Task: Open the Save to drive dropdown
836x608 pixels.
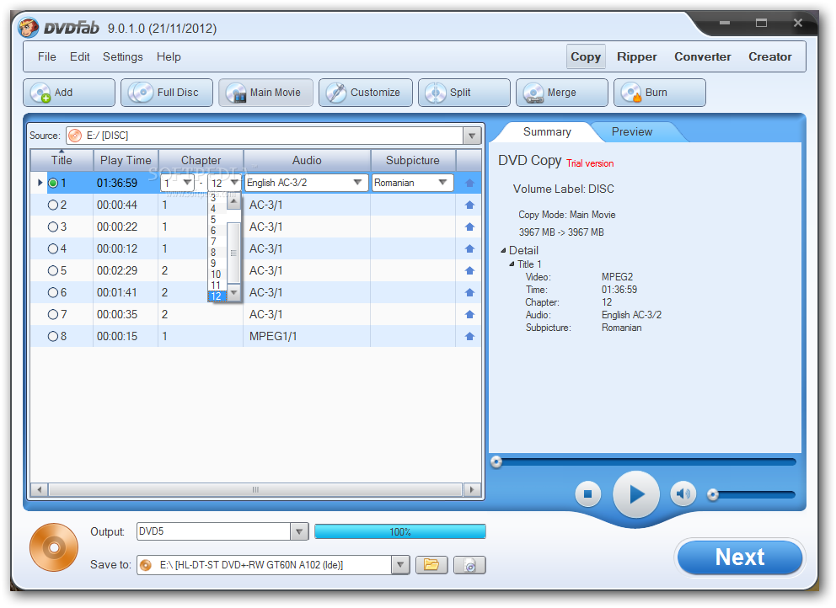Action: [x=399, y=565]
